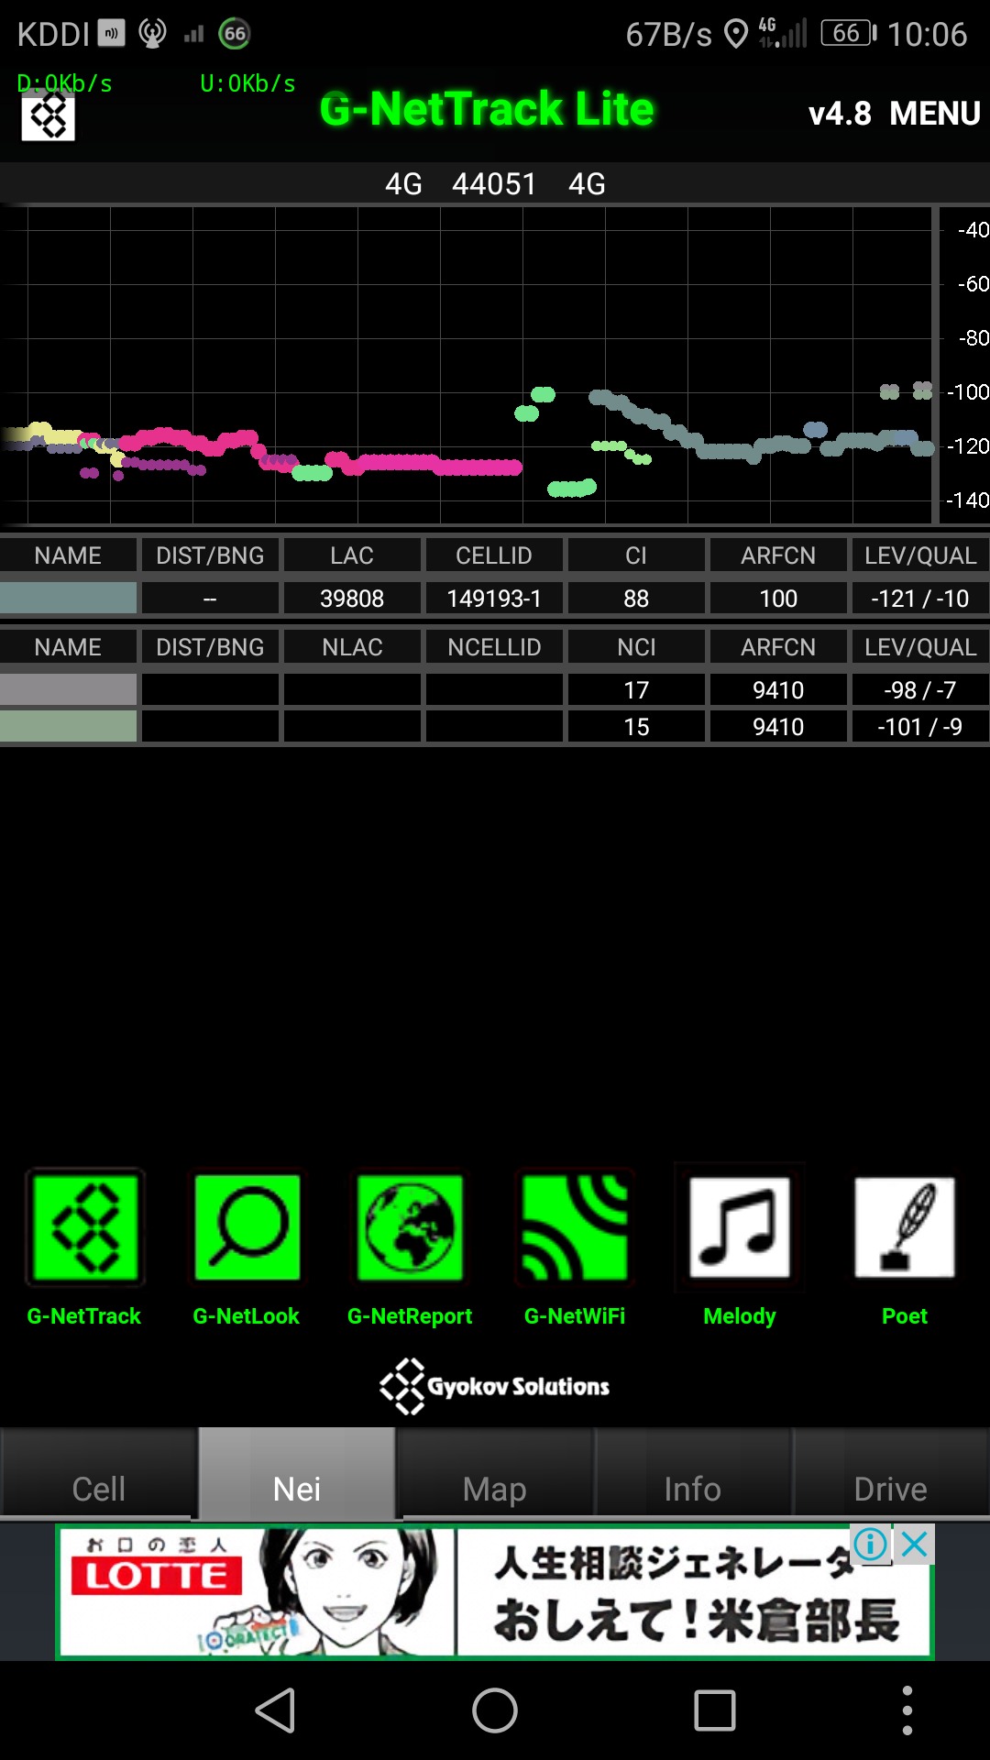
Task: Tap the operator code 44051 text
Action: (x=494, y=183)
